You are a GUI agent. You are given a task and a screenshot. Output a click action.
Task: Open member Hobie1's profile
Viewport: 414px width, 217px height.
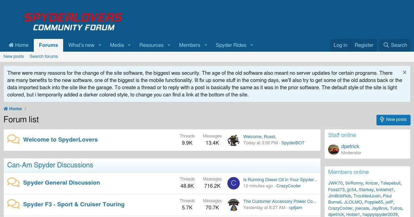click(x=353, y=215)
